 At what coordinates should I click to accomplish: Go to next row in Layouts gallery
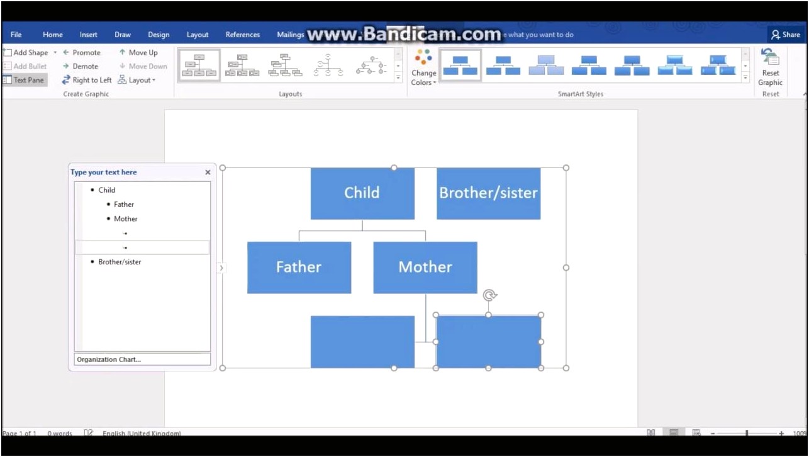click(398, 66)
